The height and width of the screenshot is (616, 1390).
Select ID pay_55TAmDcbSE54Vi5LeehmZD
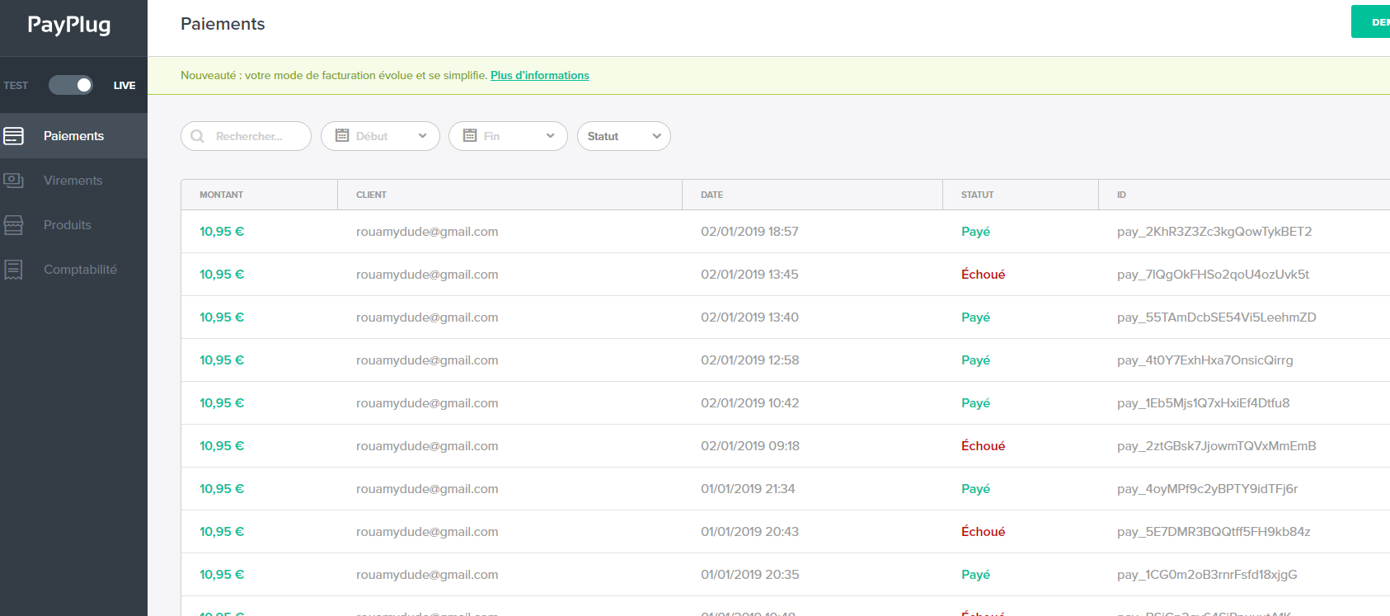[x=1217, y=317]
